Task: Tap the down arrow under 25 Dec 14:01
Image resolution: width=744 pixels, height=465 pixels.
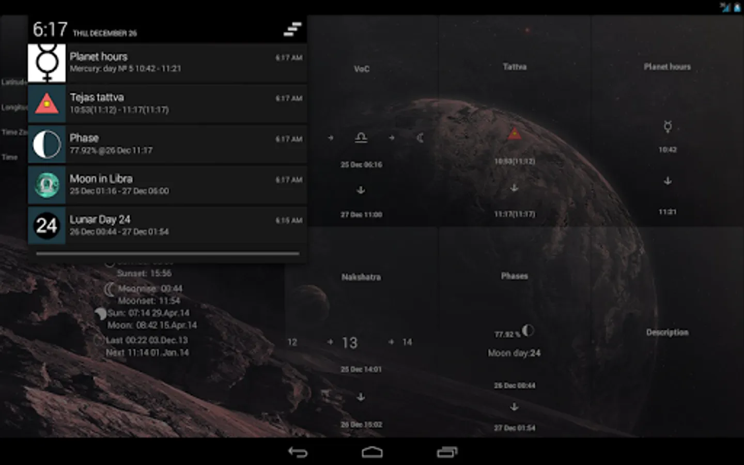Action: pos(361,397)
